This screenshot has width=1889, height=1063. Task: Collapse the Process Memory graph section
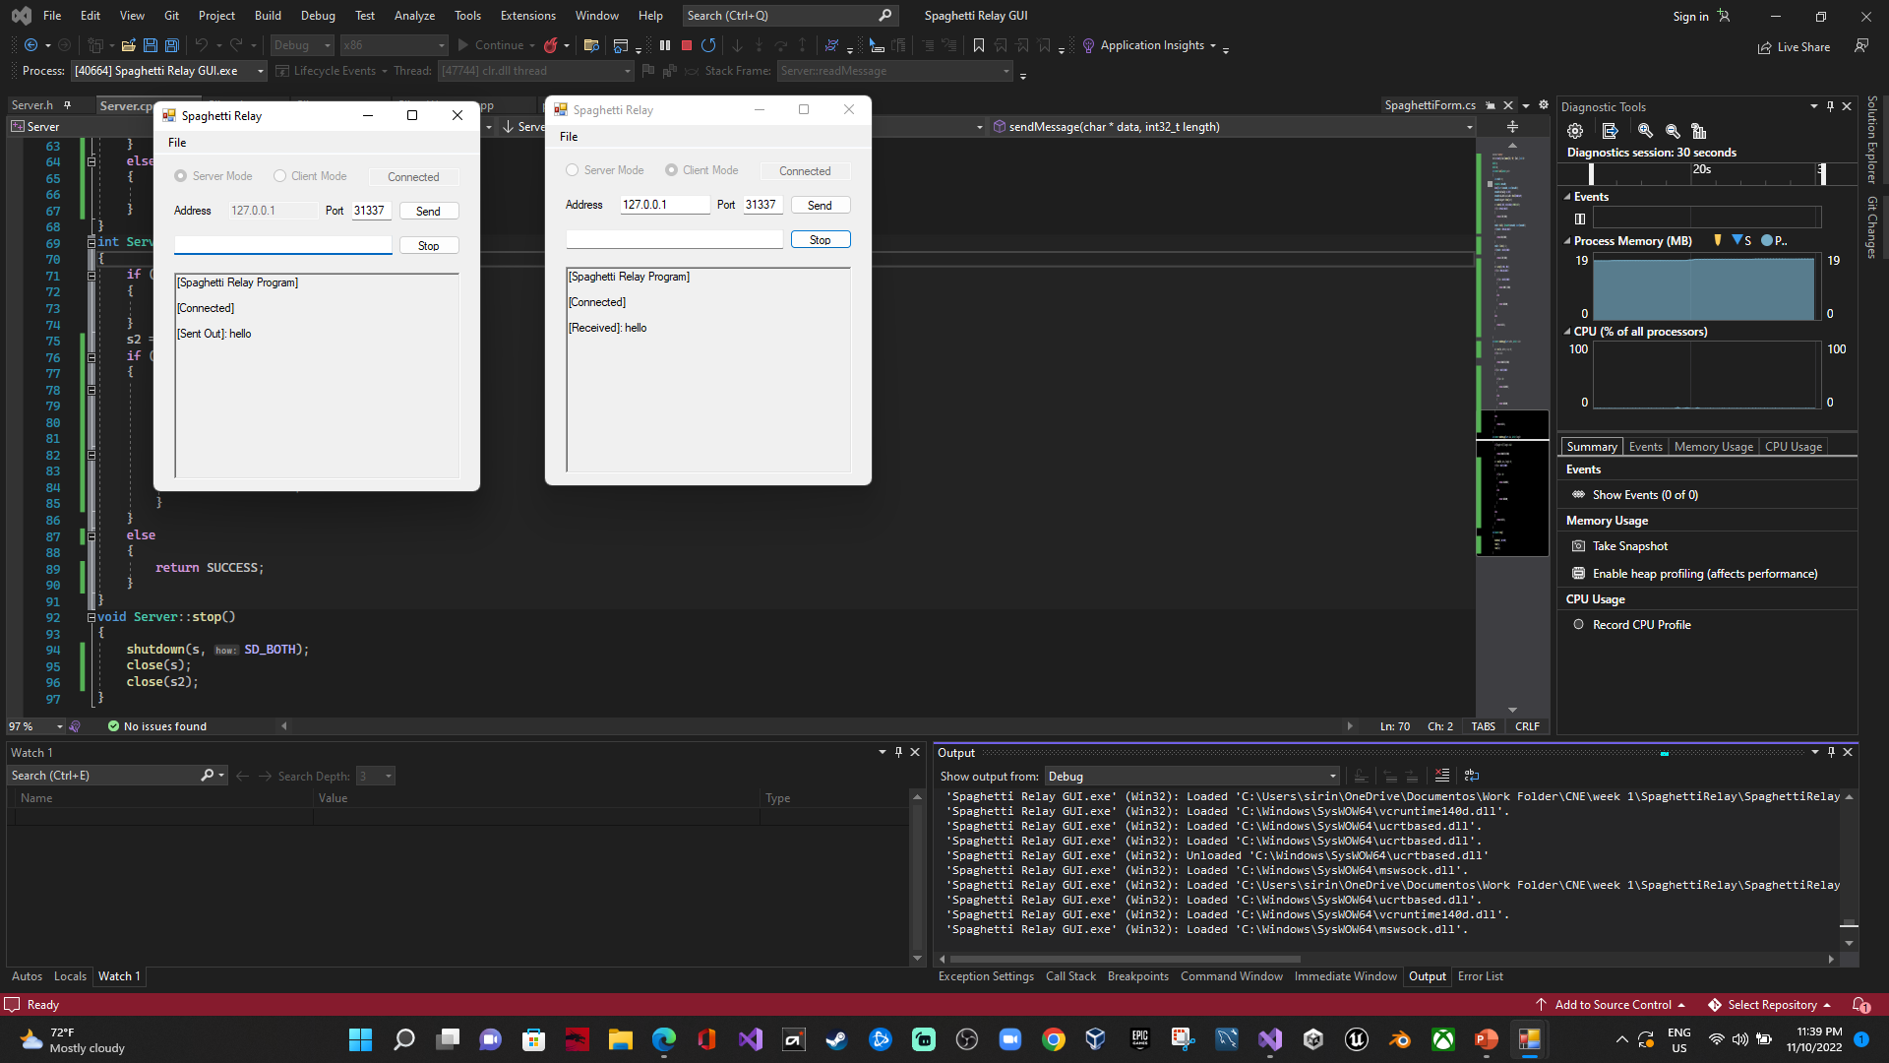[x=1567, y=241]
